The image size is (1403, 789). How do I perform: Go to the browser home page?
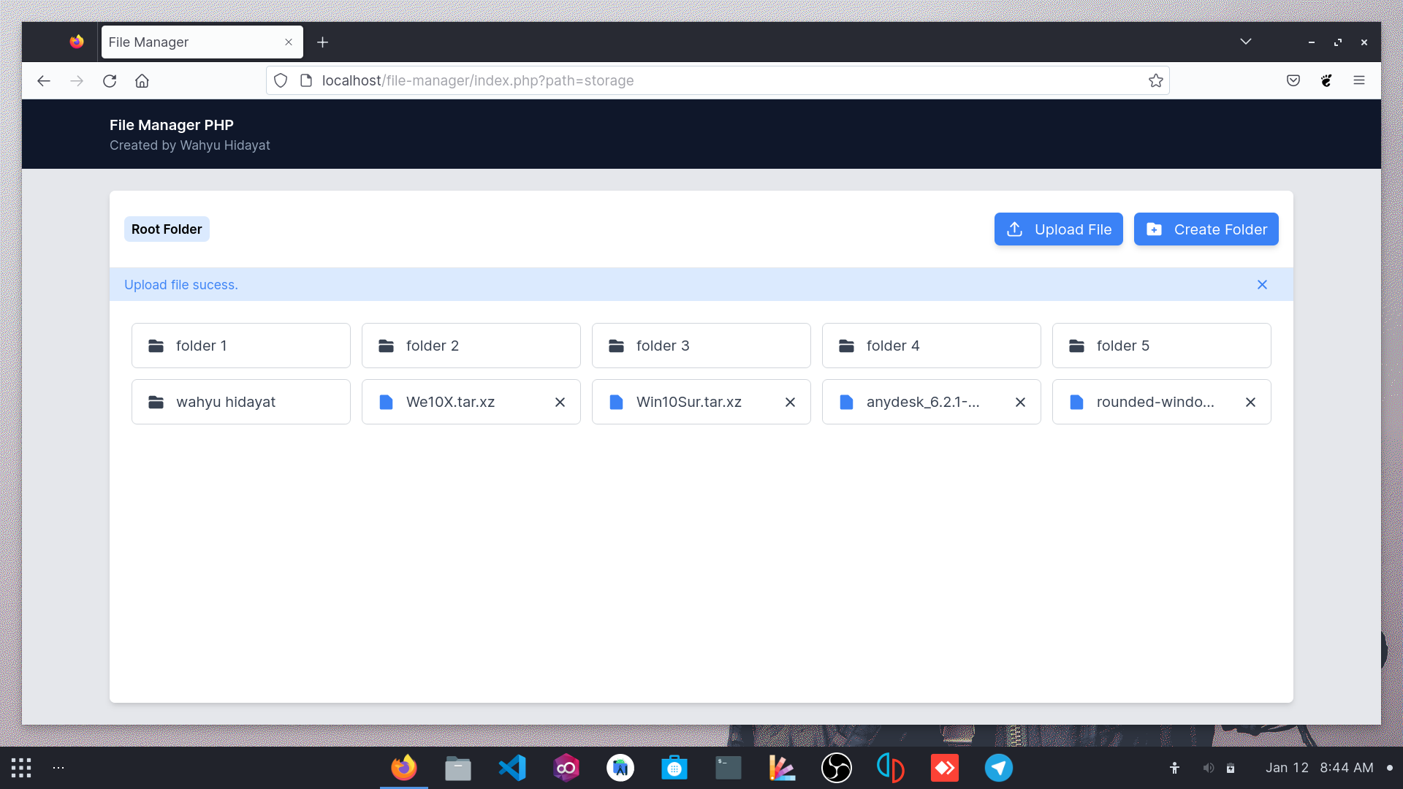point(142,81)
